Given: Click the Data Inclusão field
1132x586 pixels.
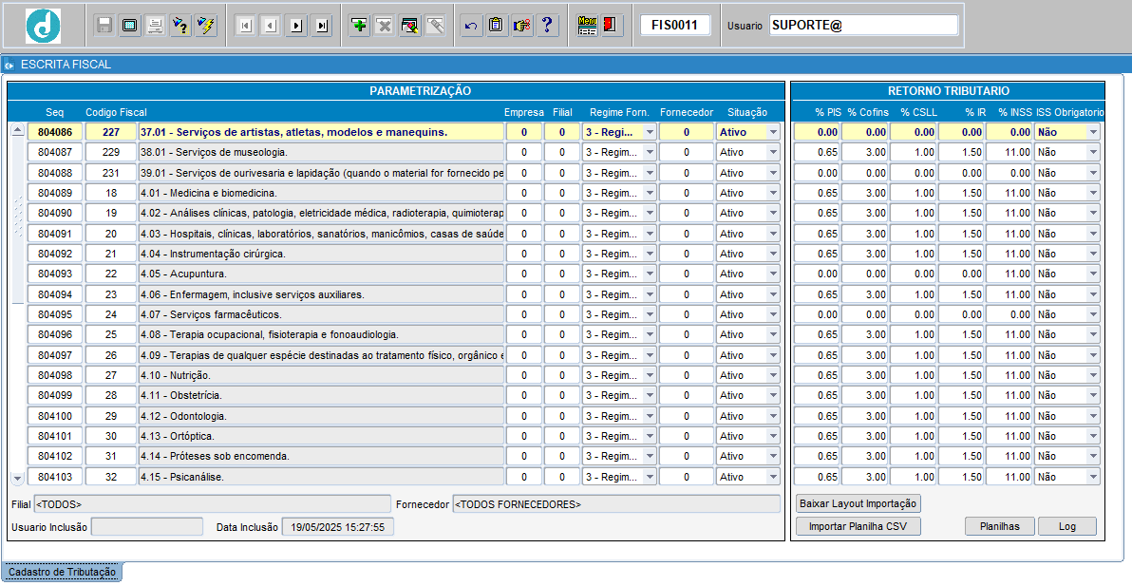Looking at the screenshot, I should [x=338, y=527].
